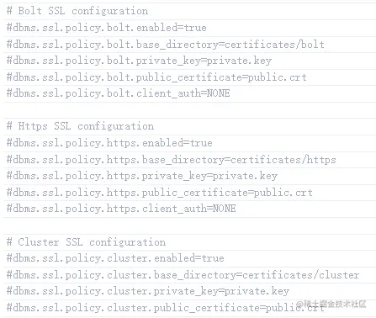This screenshot has width=376, height=318.
Task: Click the blank line above Cluster section
Action: 189,225
